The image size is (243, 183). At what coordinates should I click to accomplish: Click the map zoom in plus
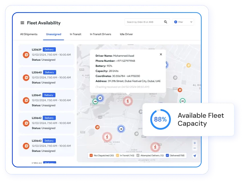tap(195, 143)
